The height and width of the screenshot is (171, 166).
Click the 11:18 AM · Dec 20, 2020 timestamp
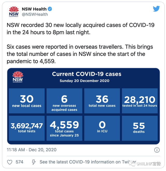coord(32,150)
